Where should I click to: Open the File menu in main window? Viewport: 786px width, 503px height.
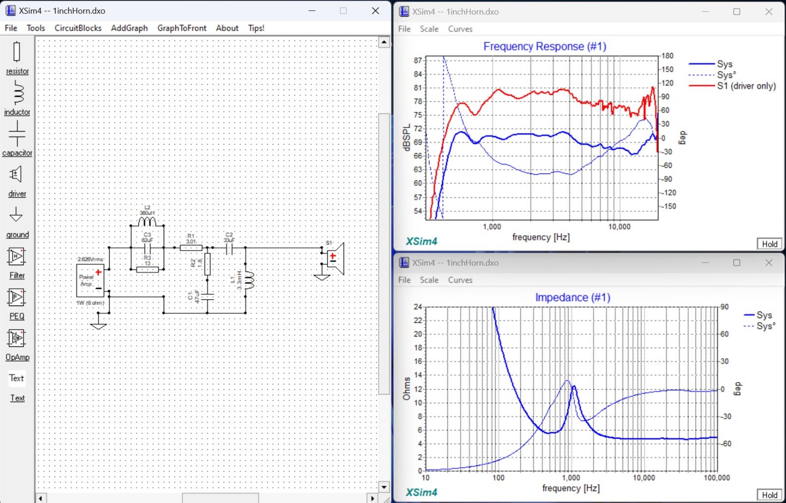pos(11,28)
